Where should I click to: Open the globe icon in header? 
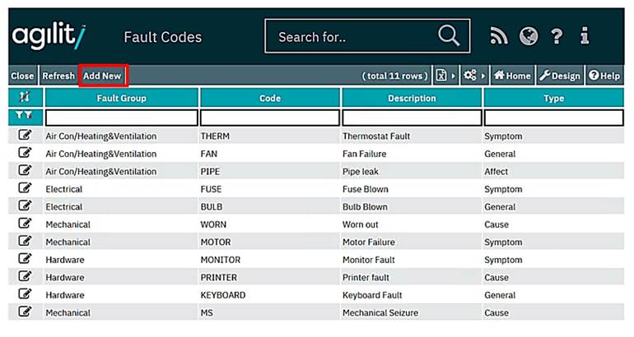[x=529, y=36]
